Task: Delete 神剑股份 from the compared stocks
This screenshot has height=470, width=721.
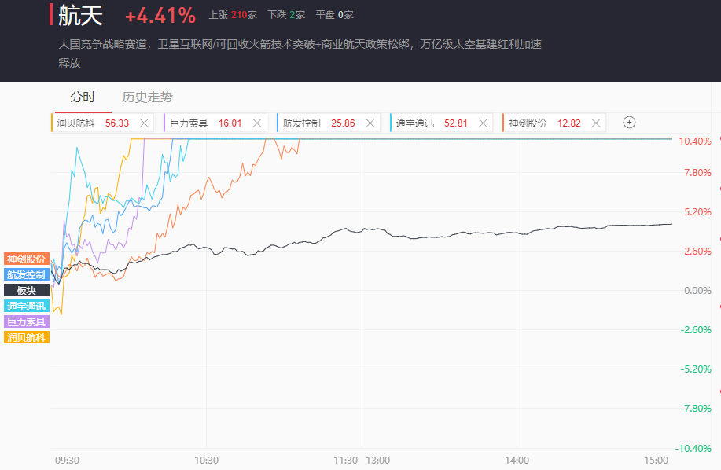Action: coord(596,123)
